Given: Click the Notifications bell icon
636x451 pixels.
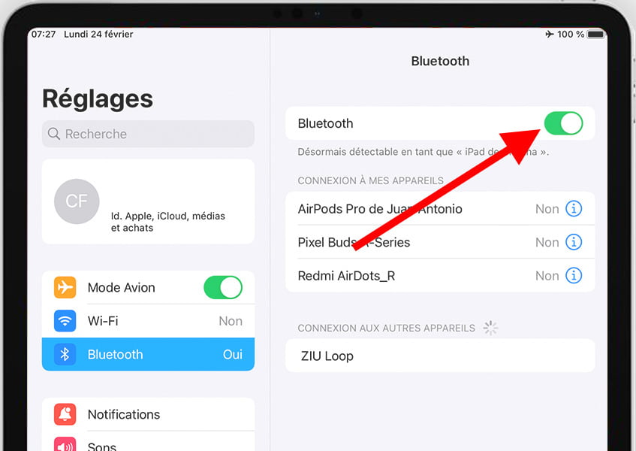Looking at the screenshot, I should [x=65, y=414].
